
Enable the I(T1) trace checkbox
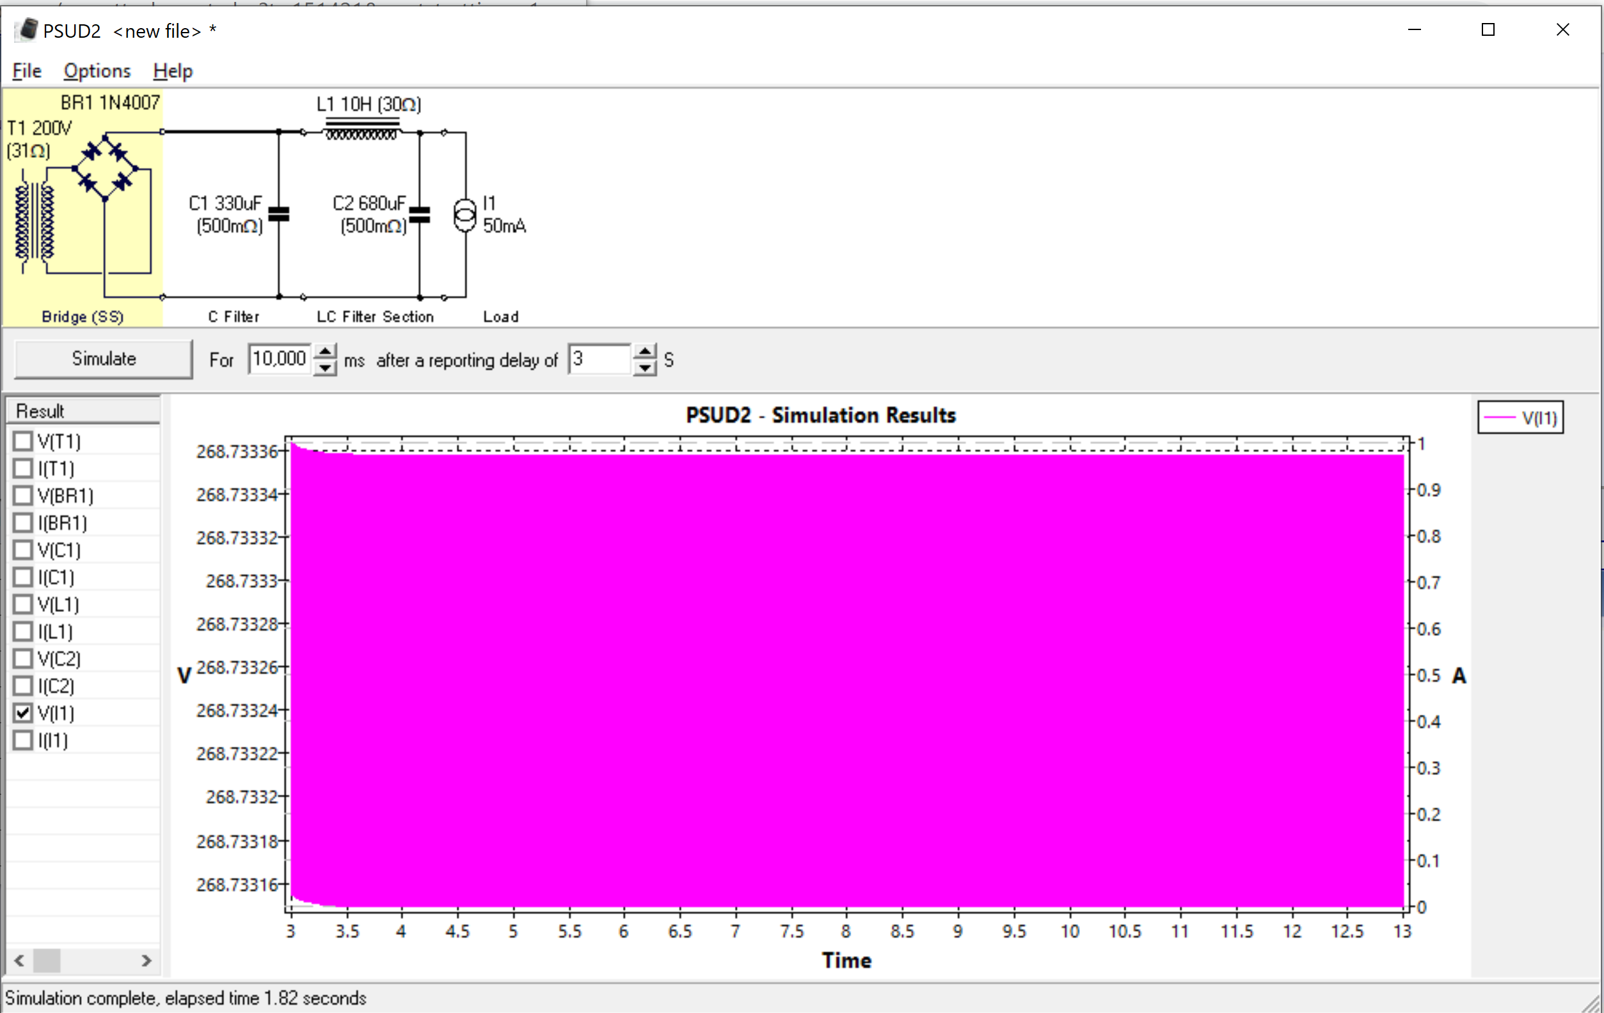point(23,468)
